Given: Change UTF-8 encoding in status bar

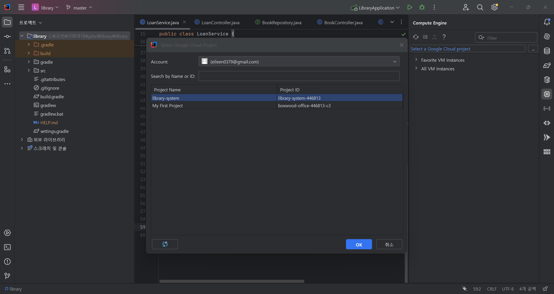Looking at the screenshot, I should 508,289.
